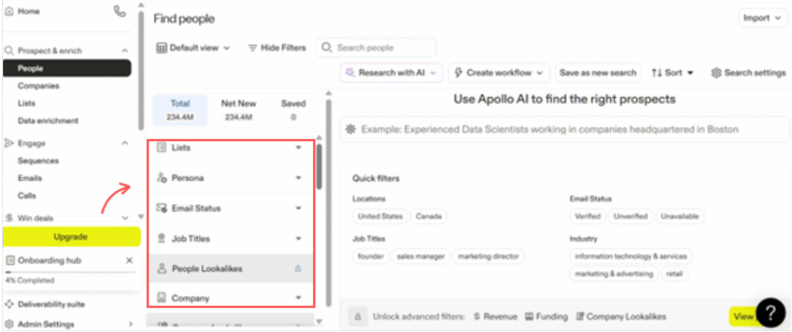This screenshot has height=332, width=792.
Task: Open Create workflow dropdown
Action: [499, 73]
